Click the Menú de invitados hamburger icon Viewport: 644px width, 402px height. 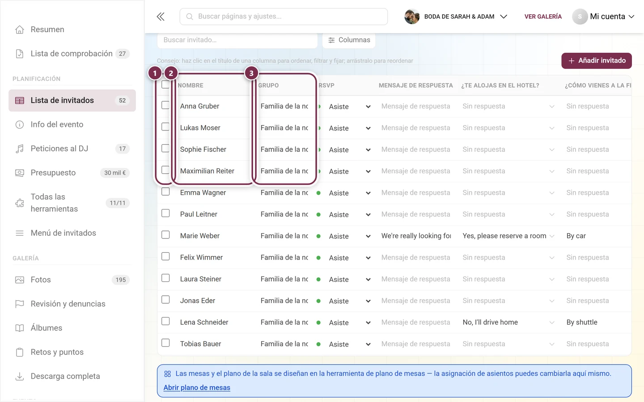click(x=20, y=233)
